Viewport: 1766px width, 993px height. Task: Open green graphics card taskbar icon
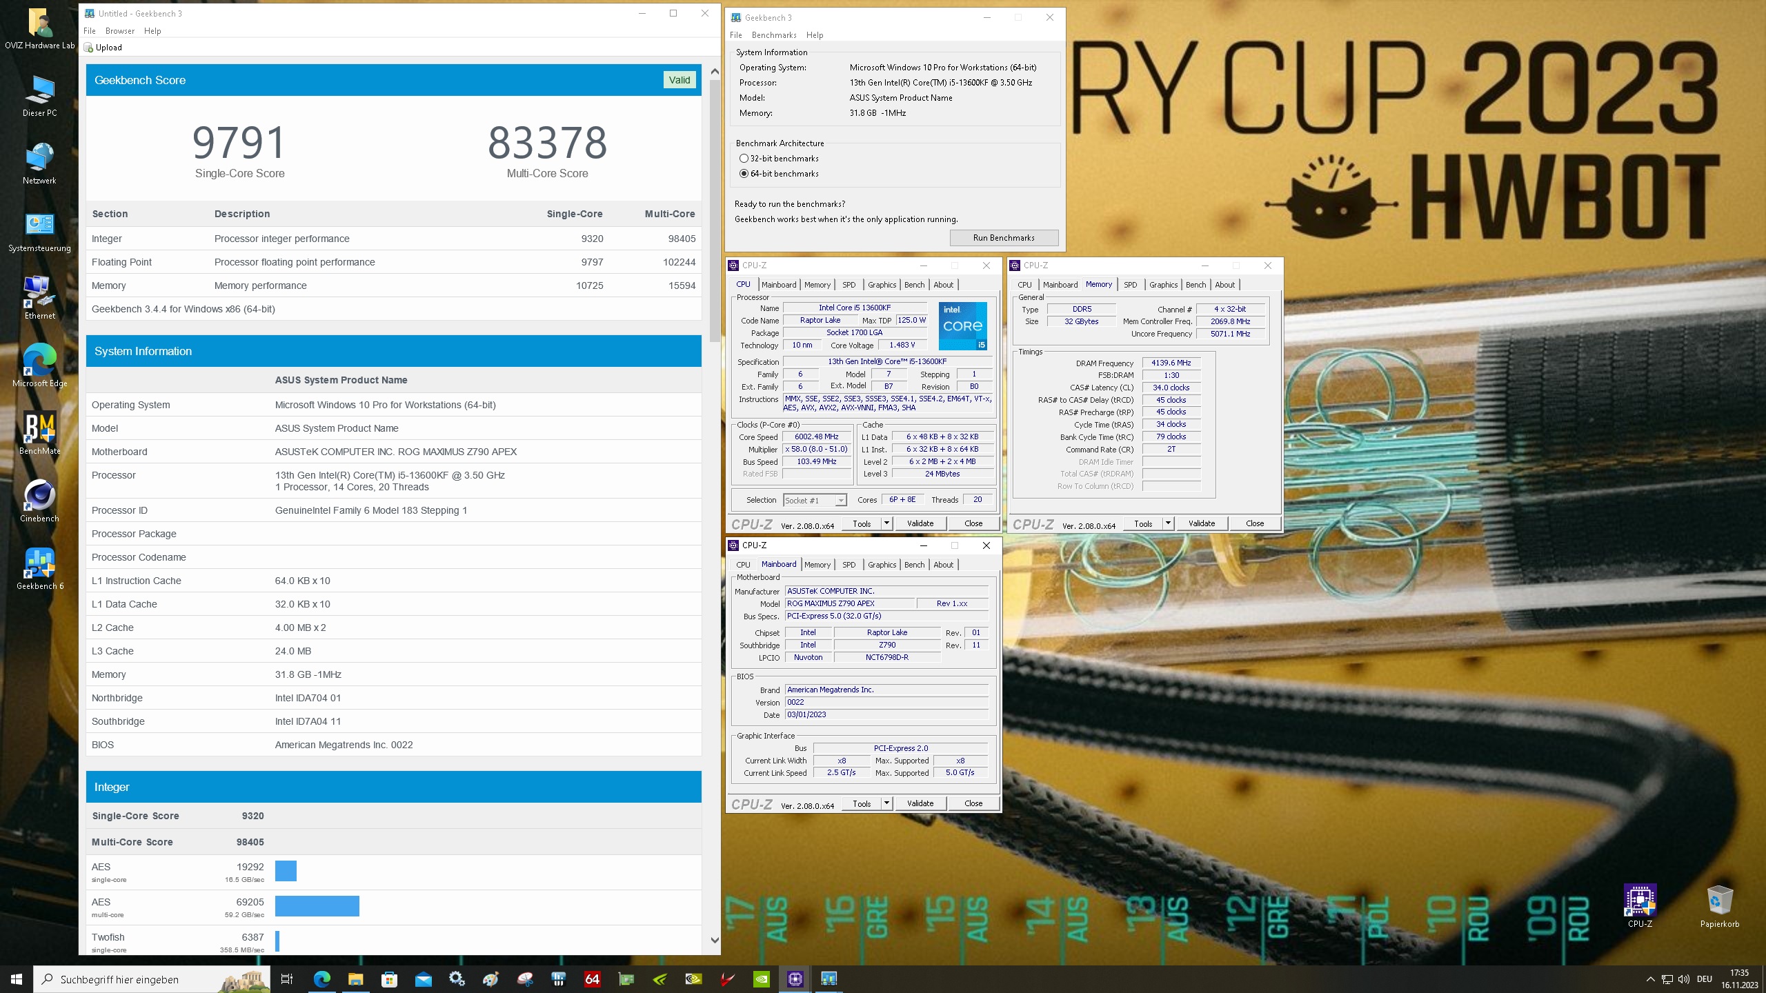pyautogui.click(x=626, y=979)
